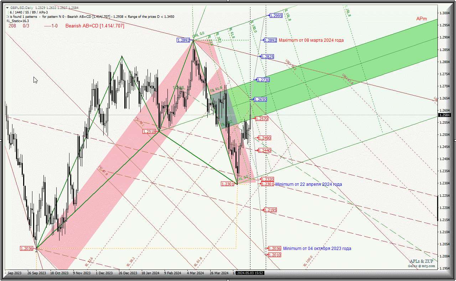Click "Minimum от 04 октября 2023 года" label
Viewport: 456px width, 281px height.
click(x=317, y=249)
